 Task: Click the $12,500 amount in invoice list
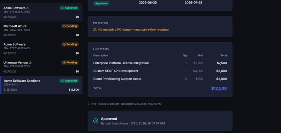click(x=74, y=90)
